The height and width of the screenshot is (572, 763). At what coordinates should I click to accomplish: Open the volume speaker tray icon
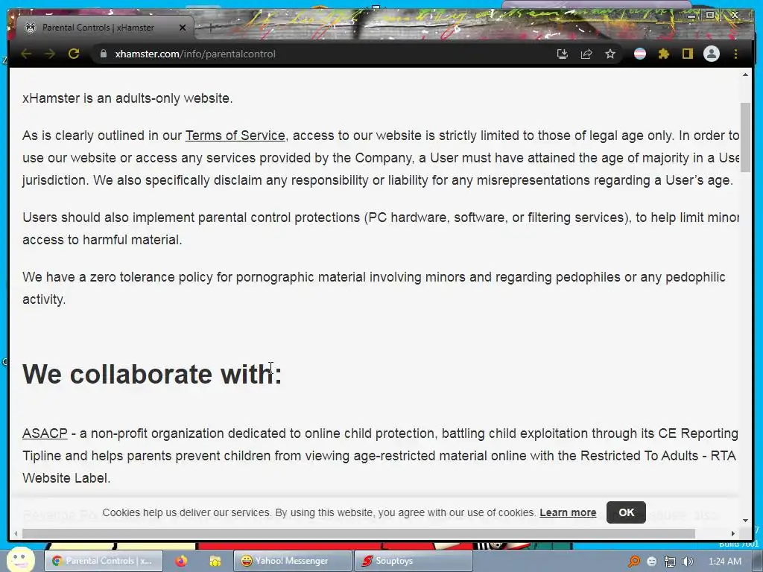click(688, 562)
